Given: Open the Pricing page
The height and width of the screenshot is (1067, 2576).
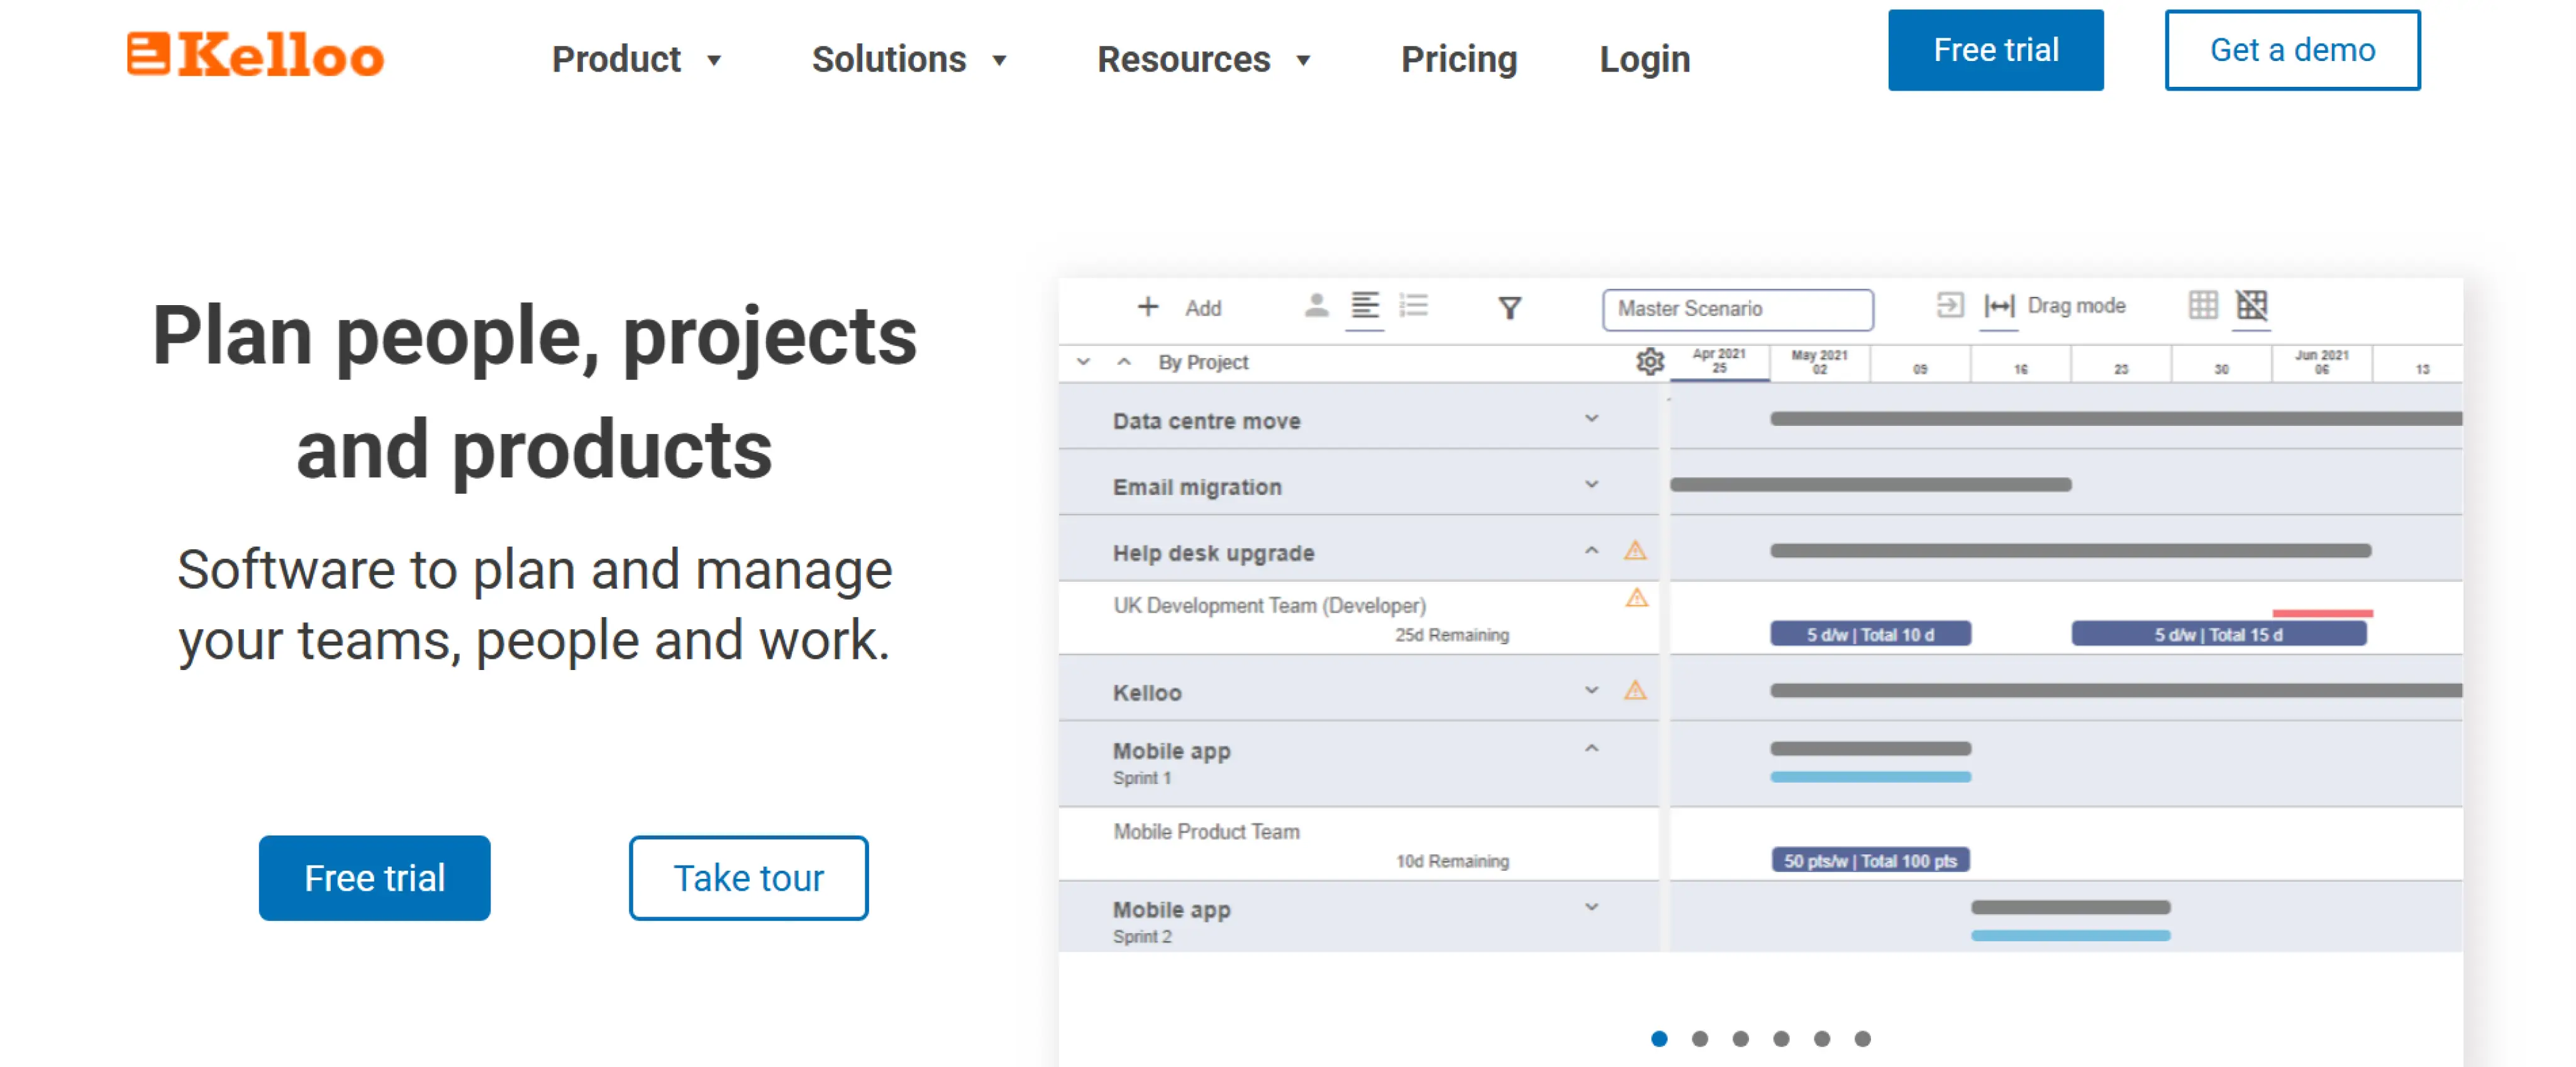Looking at the screenshot, I should pyautogui.click(x=1458, y=59).
